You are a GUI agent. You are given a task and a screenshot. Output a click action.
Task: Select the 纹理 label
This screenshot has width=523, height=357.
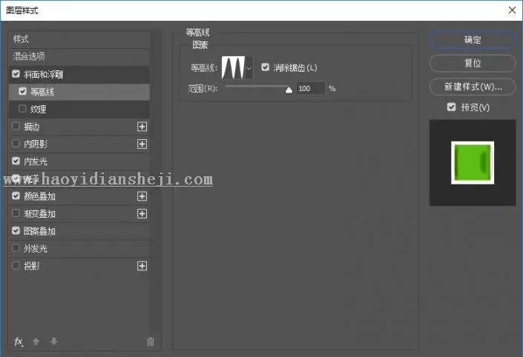pos(39,109)
